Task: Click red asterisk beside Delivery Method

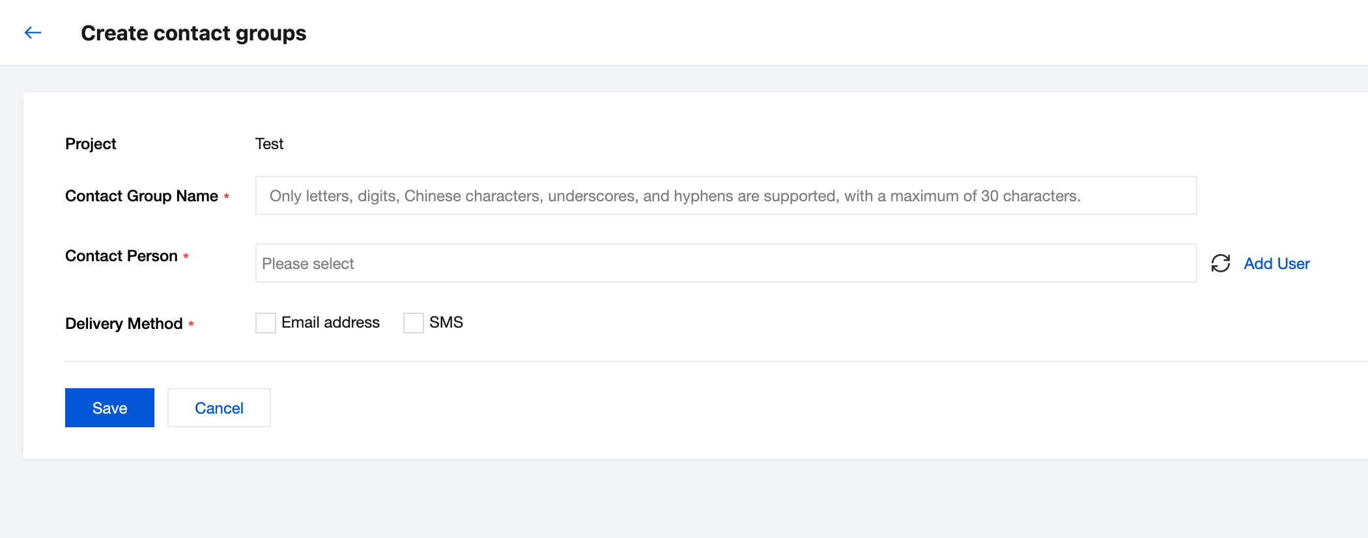Action: coord(192,324)
